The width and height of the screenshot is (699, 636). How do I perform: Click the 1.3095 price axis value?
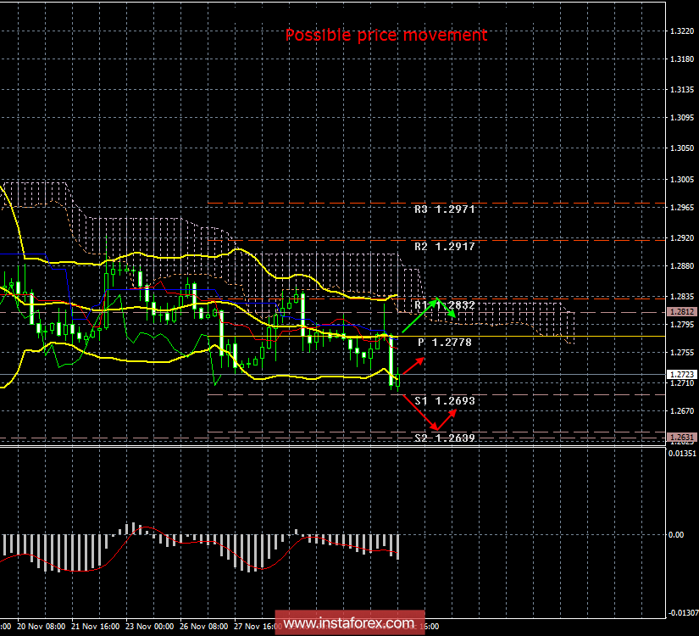[682, 118]
